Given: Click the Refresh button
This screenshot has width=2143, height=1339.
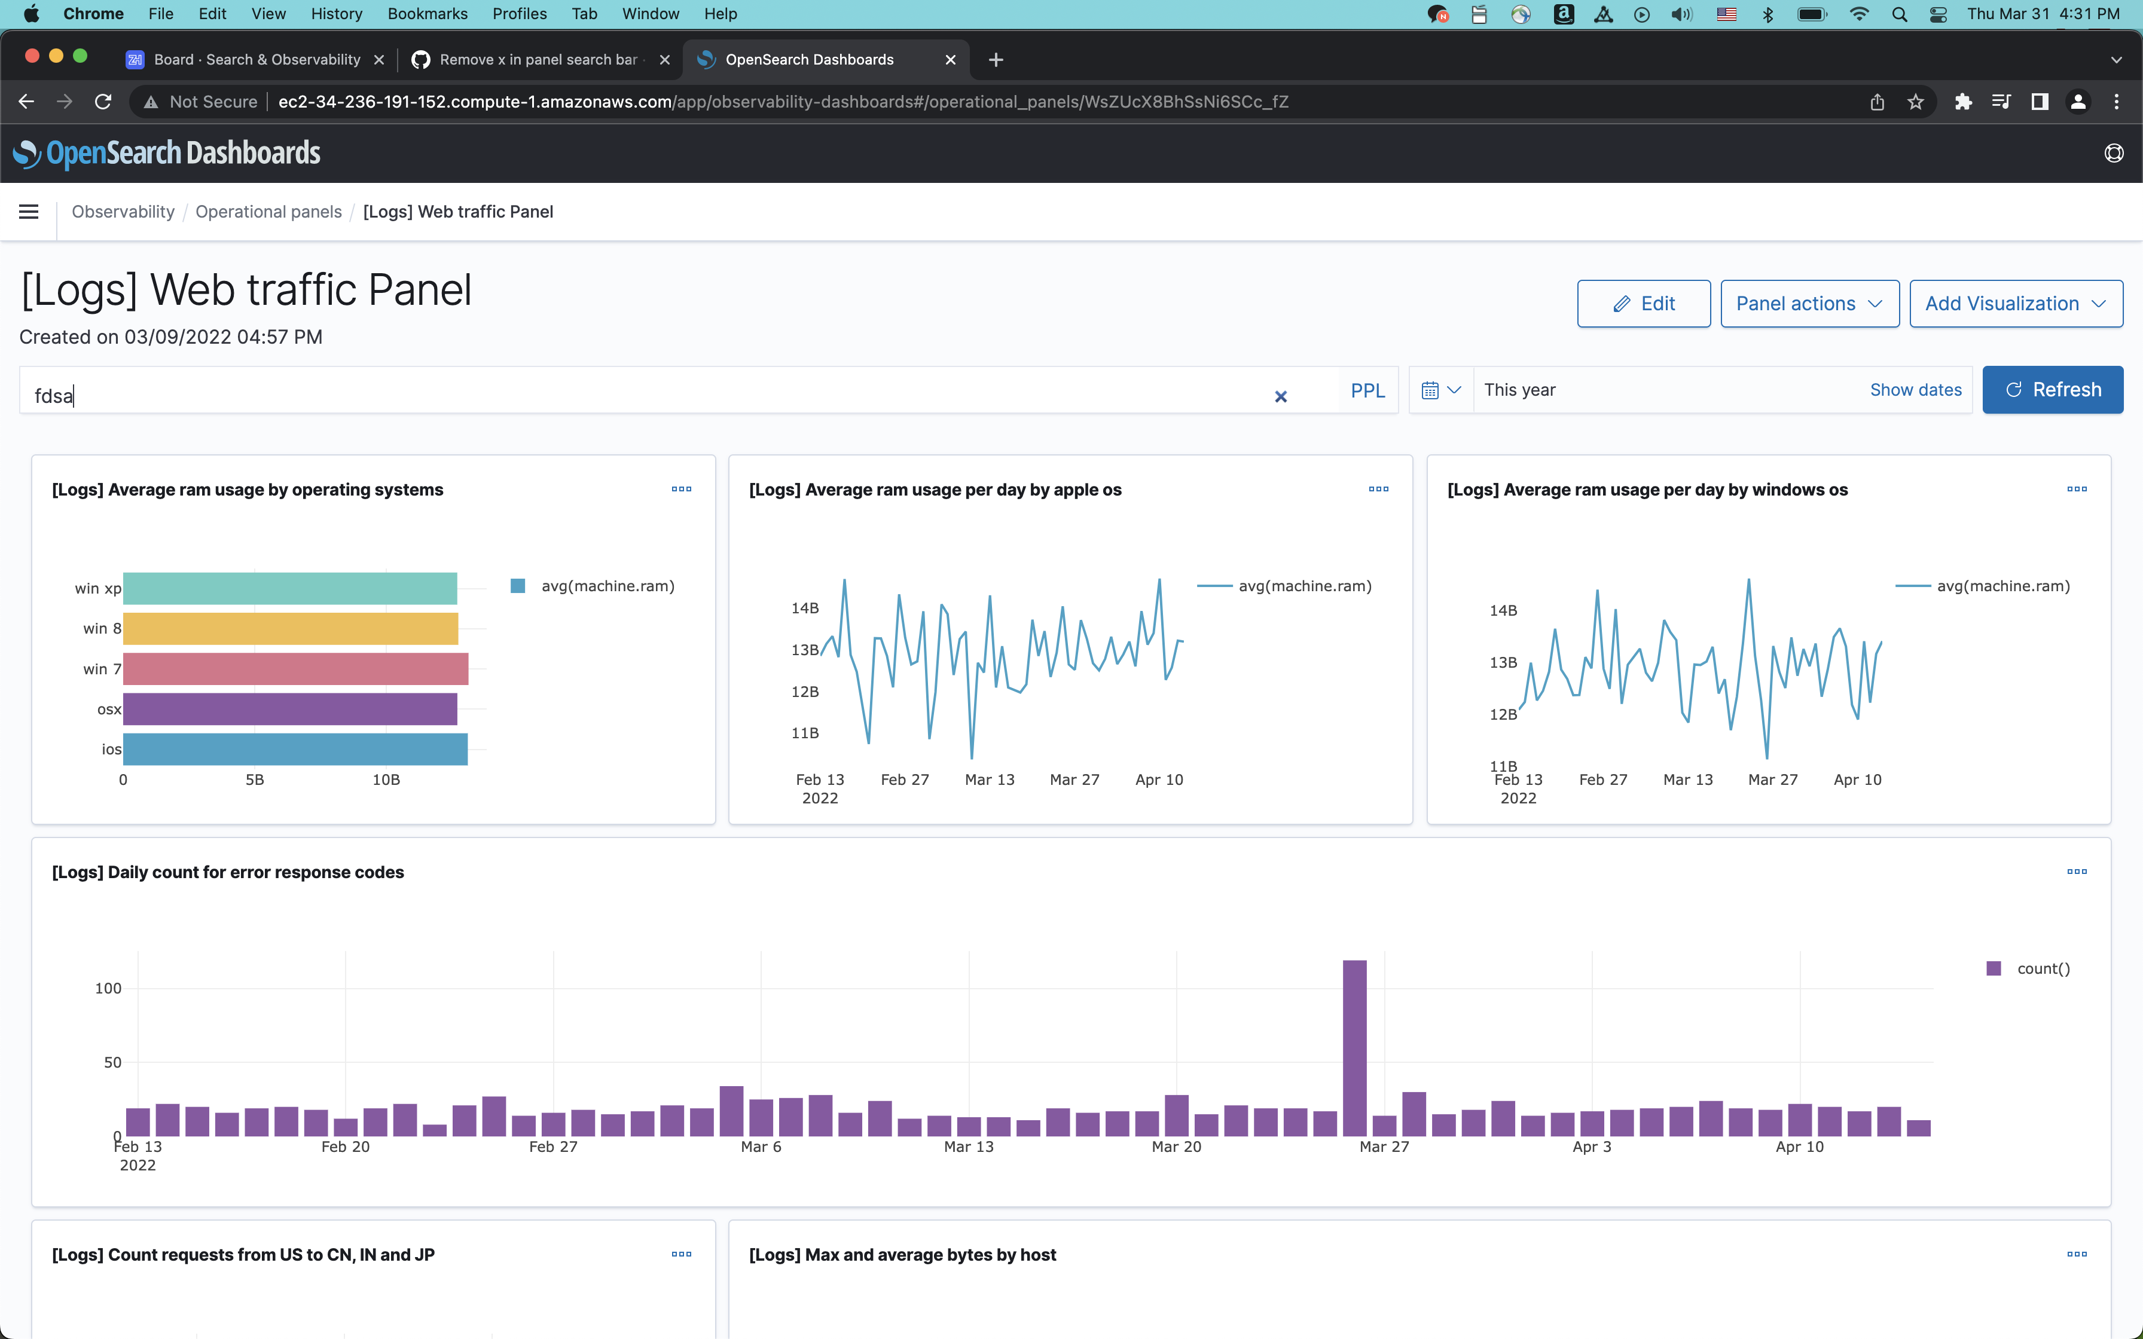Looking at the screenshot, I should click(x=2052, y=390).
